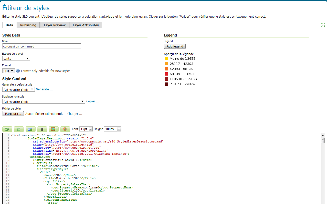The height and width of the screenshot is (204, 327).
Task: Click the yellow Moins de 13655 legend swatch
Action: click(x=166, y=59)
